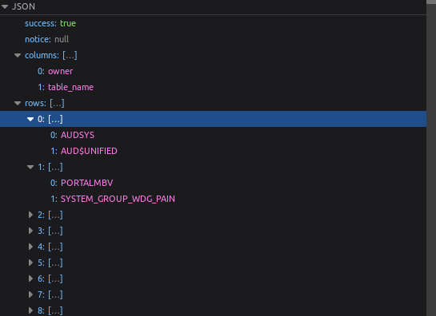Screen dimensions: 436x316
Task: Select the owner column entry
Action: (60, 71)
